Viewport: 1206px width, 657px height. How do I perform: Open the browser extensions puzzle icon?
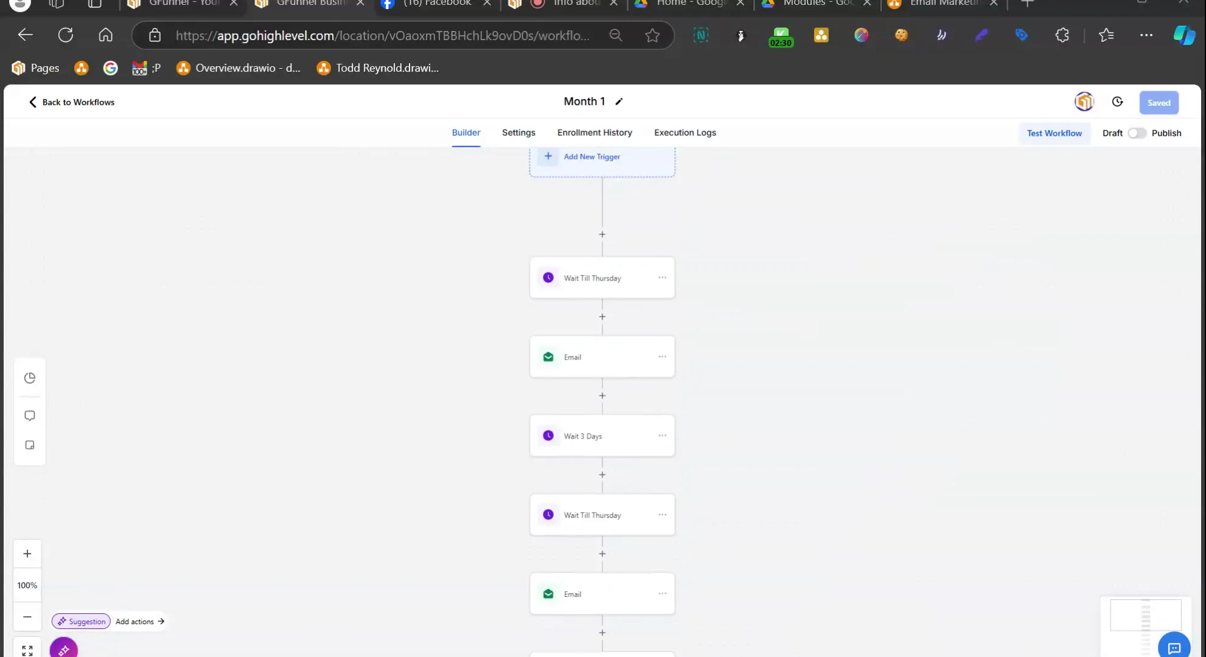pyautogui.click(x=1062, y=35)
